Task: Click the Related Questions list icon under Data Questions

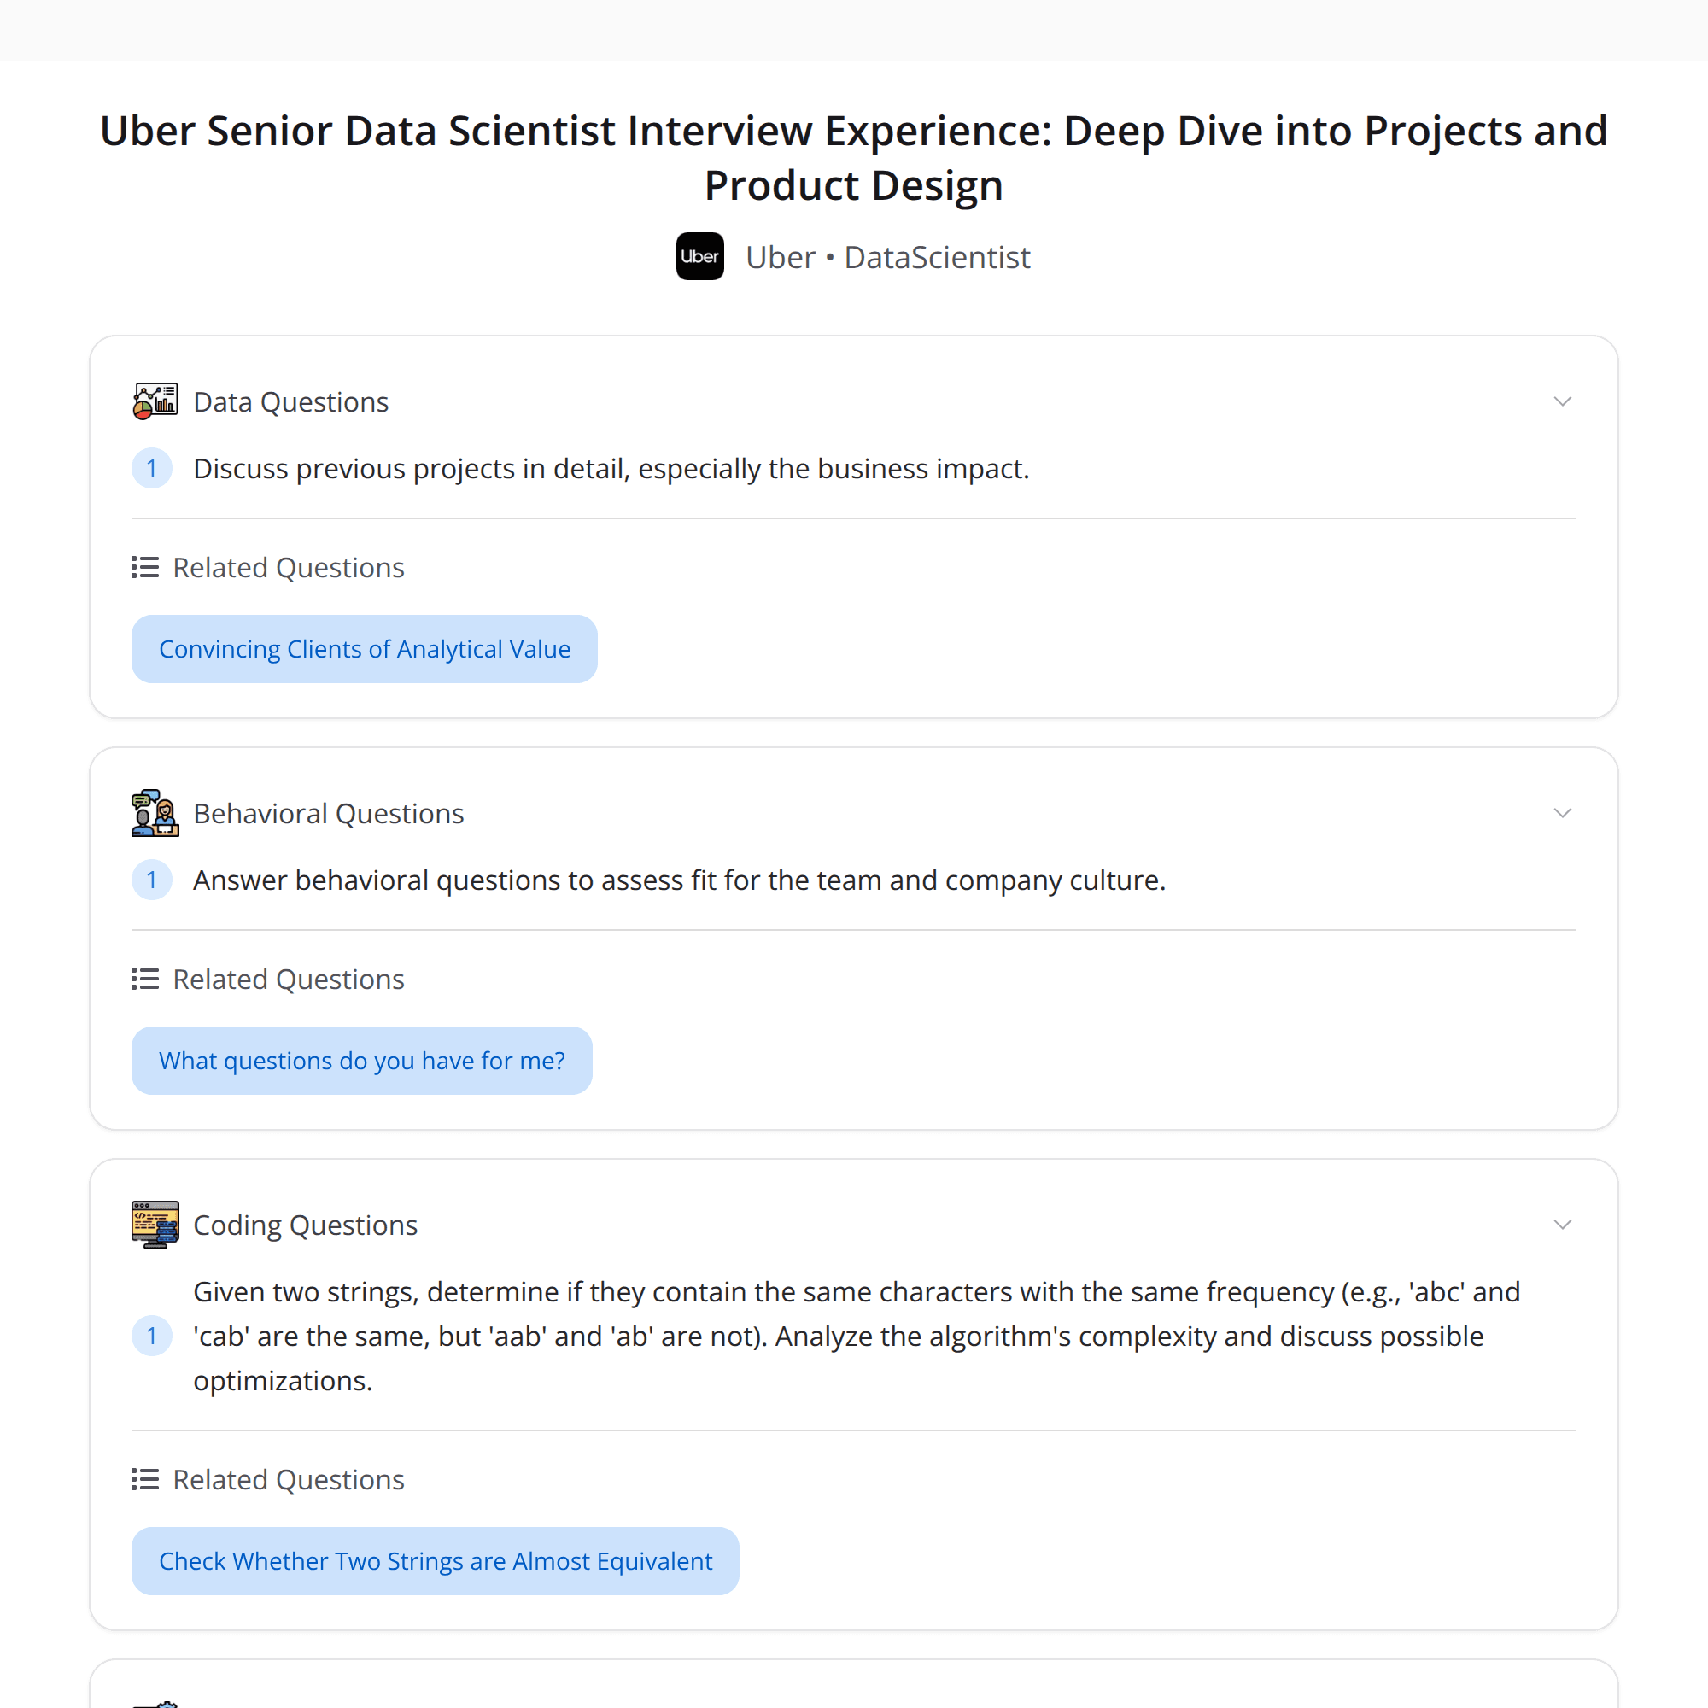Action: click(x=144, y=567)
